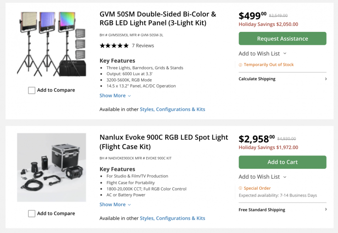The image size is (338, 233).
Task: Click info icon beside Temporarily Out of Stock
Action: tap(241, 65)
